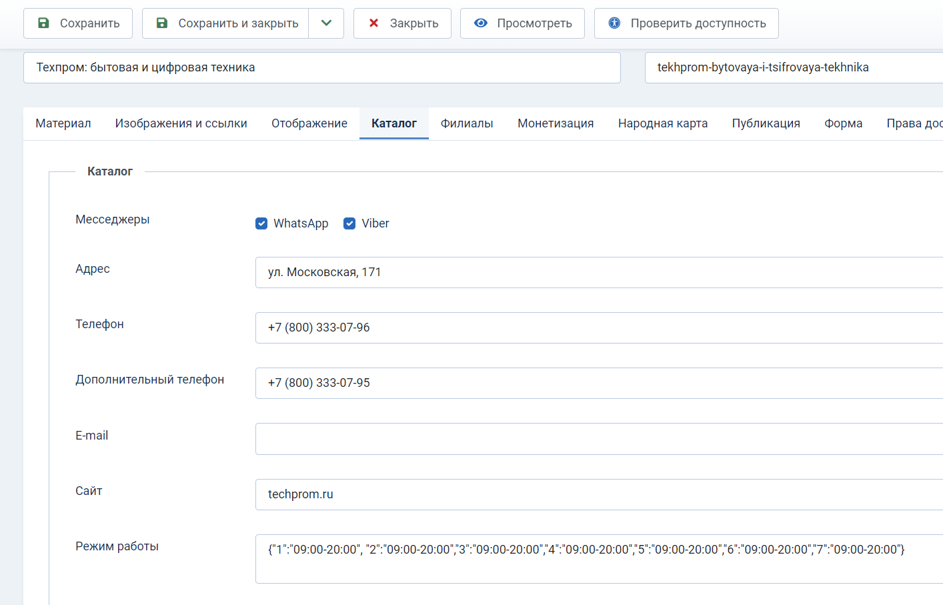Open the Монетизация tab
Image resolution: width=943 pixels, height=605 pixels.
pyautogui.click(x=556, y=123)
